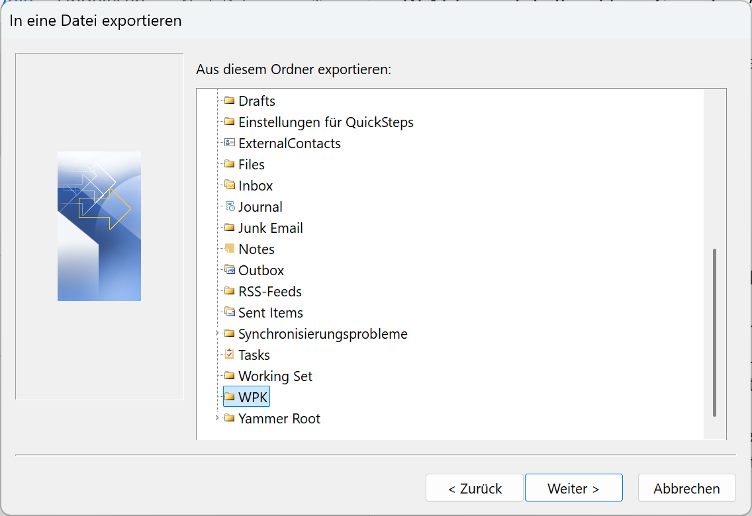Cancel the export with Abbrechen

click(x=686, y=488)
